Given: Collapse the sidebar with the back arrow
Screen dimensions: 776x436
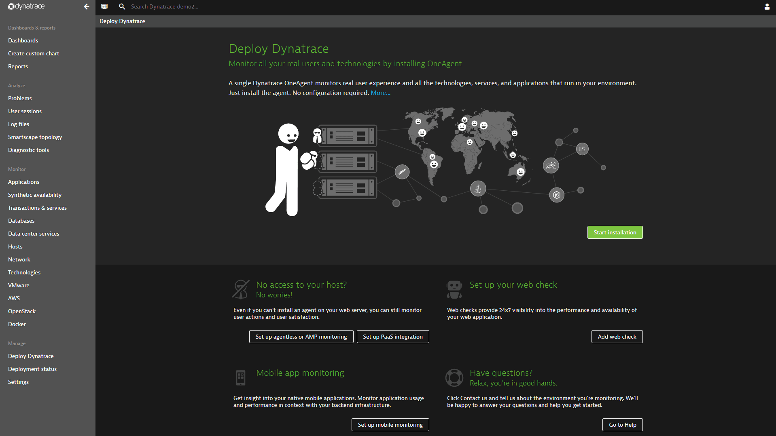Looking at the screenshot, I should (x=86, y=6).
